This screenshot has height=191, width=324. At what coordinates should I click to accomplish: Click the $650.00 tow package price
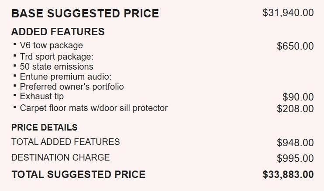point(295,46)
